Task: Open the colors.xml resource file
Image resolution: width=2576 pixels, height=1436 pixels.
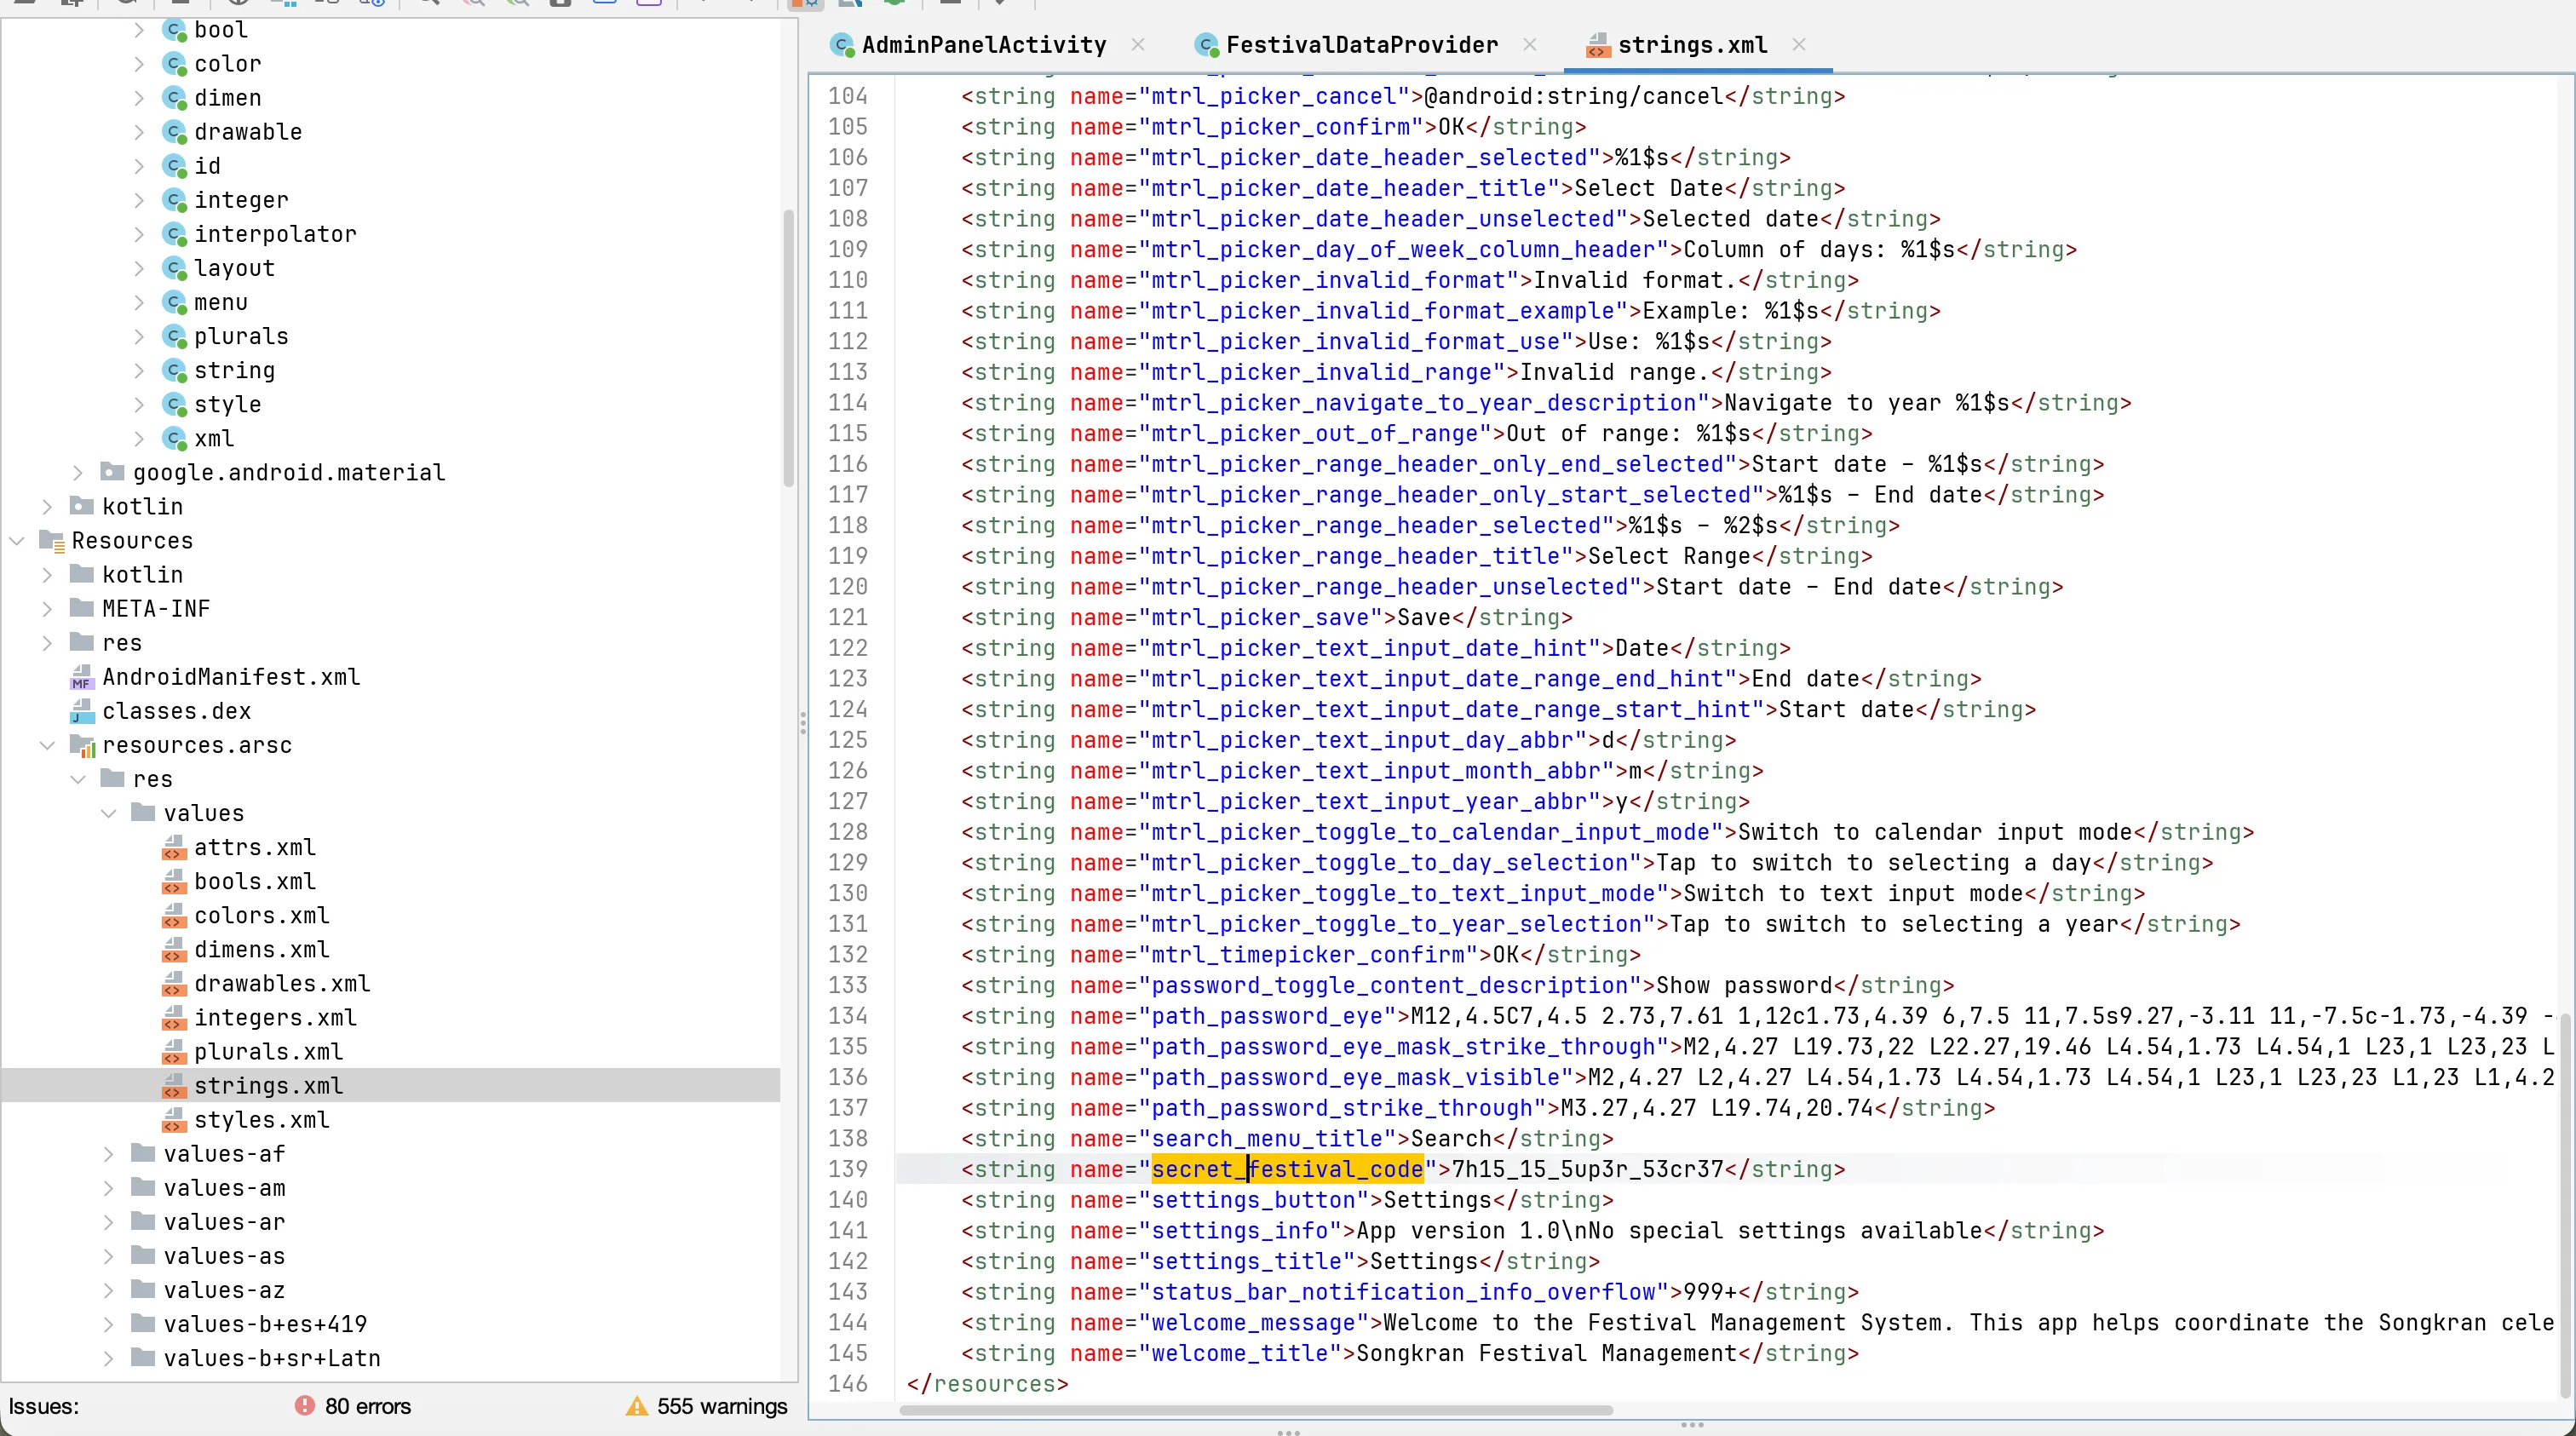Action: (x=261, y=915)
